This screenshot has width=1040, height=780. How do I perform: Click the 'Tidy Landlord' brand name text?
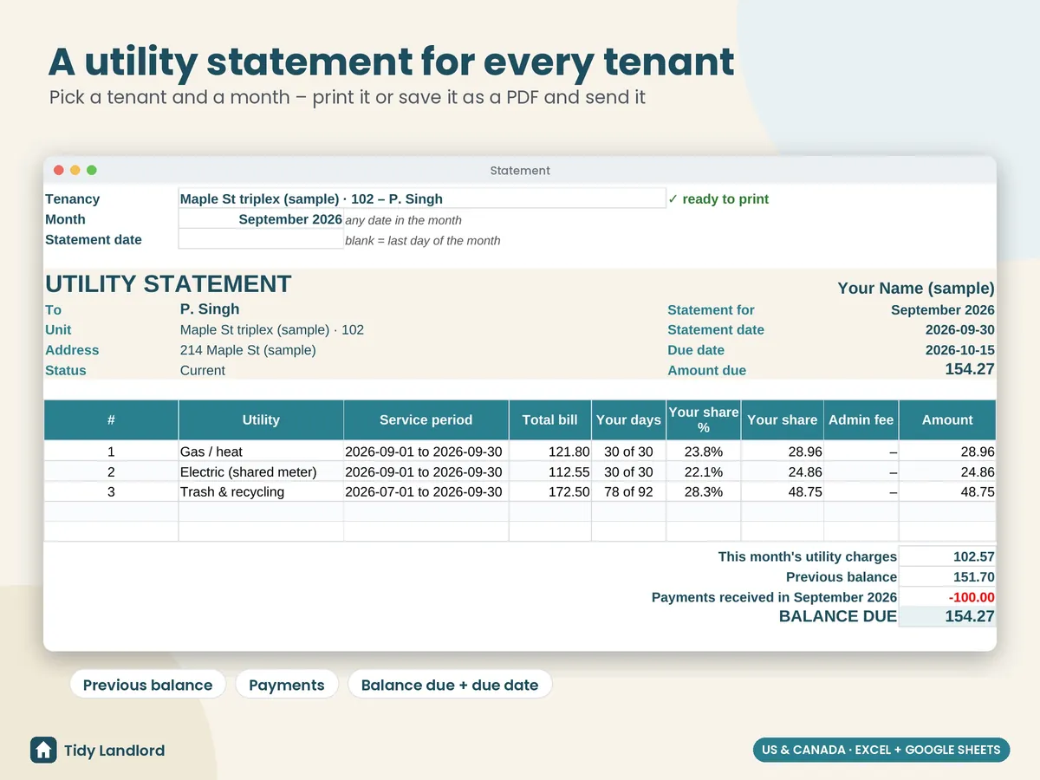114,751
